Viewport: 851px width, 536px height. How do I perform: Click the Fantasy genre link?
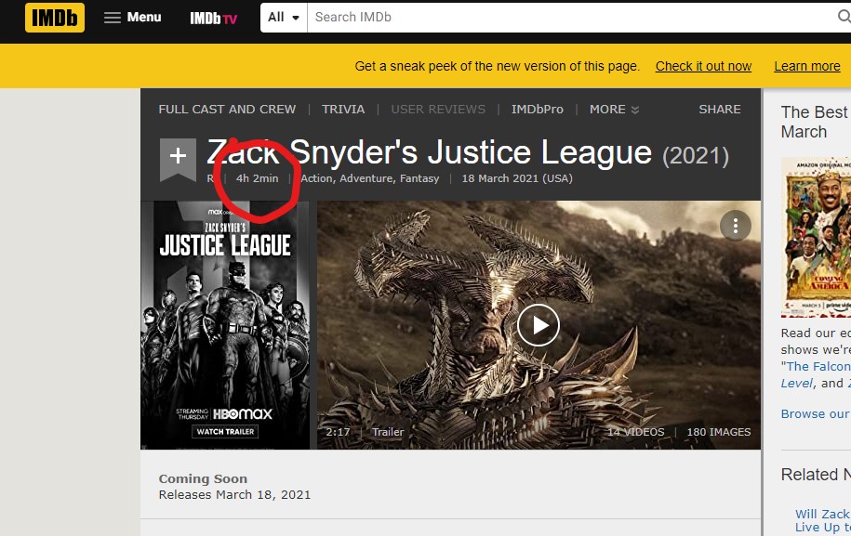point(419,178)
